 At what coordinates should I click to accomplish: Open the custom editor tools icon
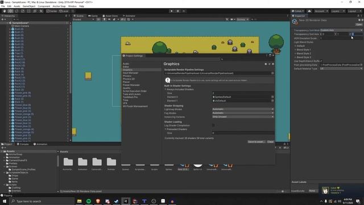coord(41,11)
